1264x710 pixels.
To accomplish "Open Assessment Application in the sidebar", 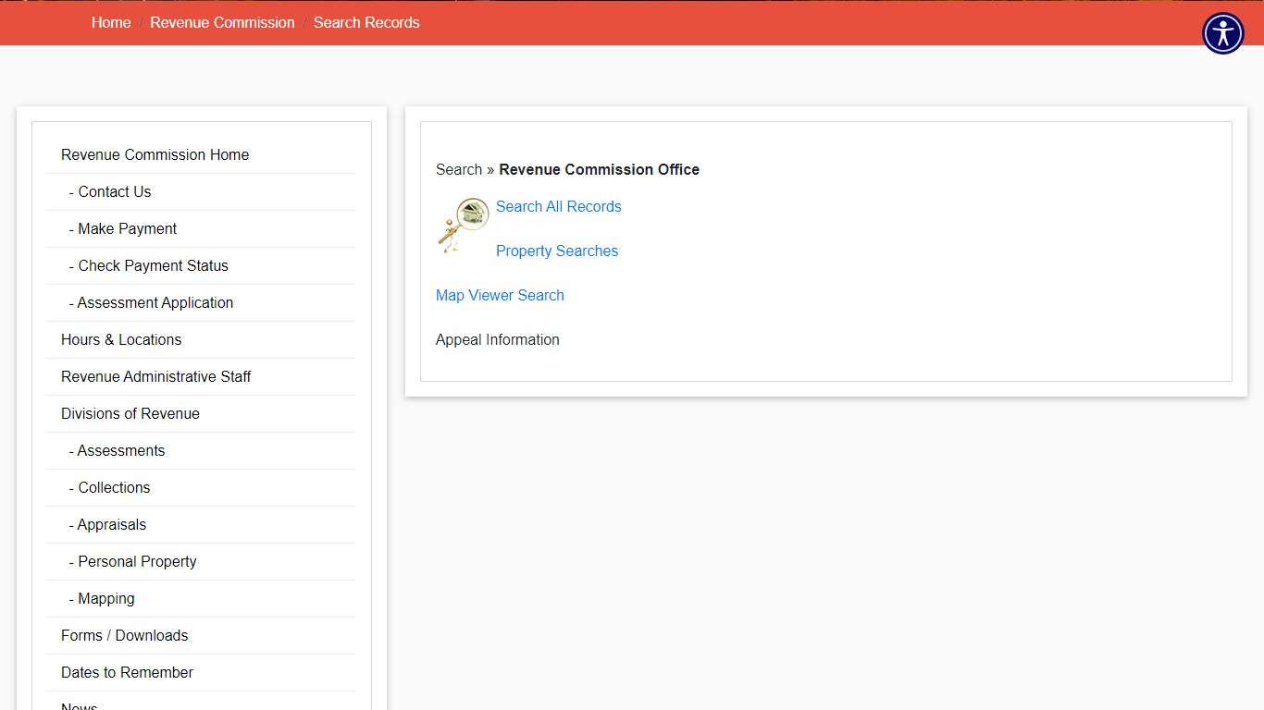I will click(x=202, y=302).
